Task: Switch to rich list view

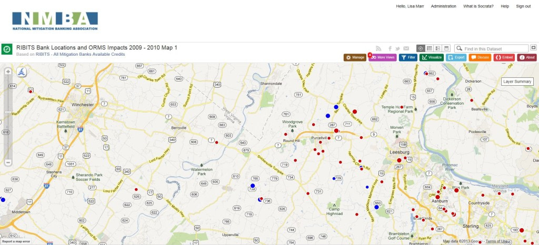Action: click(437, 48)
